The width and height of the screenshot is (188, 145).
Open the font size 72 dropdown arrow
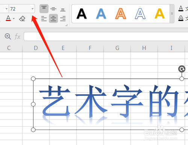pos(32,9)
